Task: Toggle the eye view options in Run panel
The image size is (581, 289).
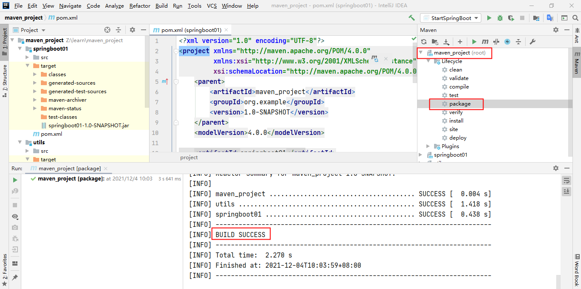Action: [15, 217]
